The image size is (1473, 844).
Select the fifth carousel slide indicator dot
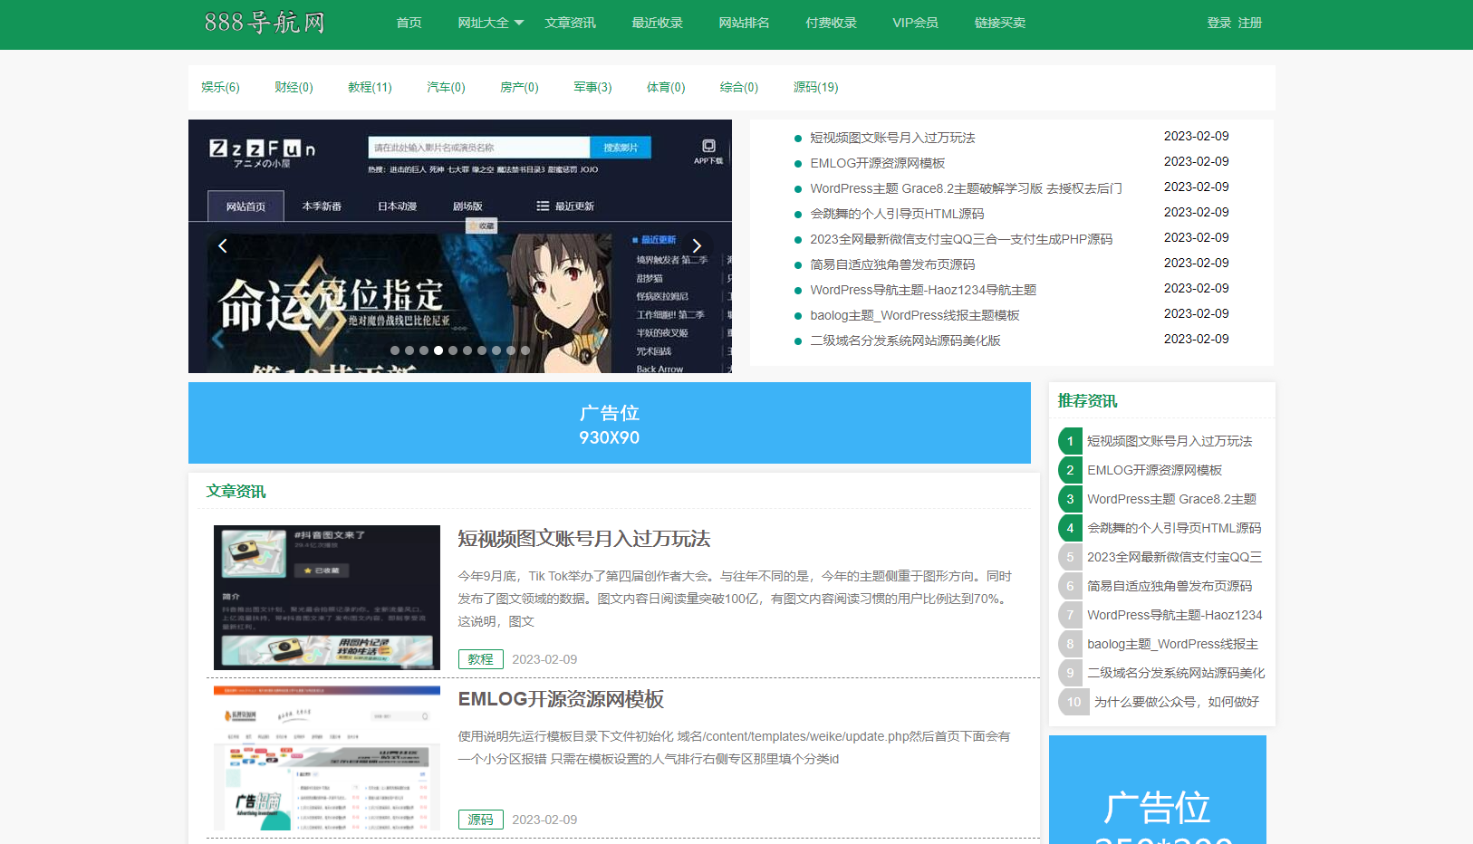(452, 350)
